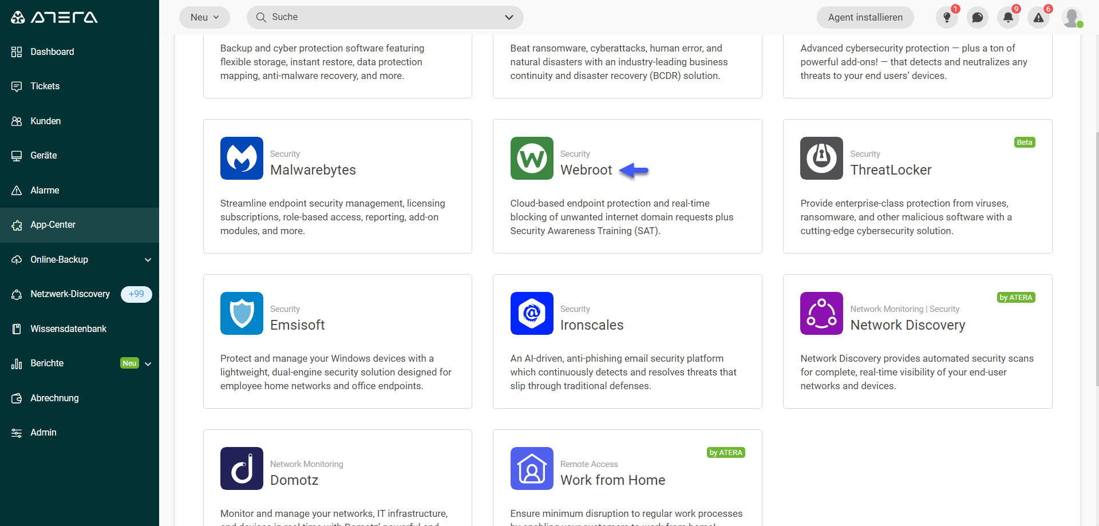Click the Neu badge beside Berichte
This screenshot has width=1099, height=526.
pyautogui.click(x=130, y=363)
